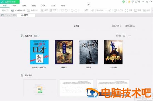Image resolution: width=153 pixels, height=101 pixels.
Task: Zoom in with the plus circle icon
Action: tap(110, 10)
